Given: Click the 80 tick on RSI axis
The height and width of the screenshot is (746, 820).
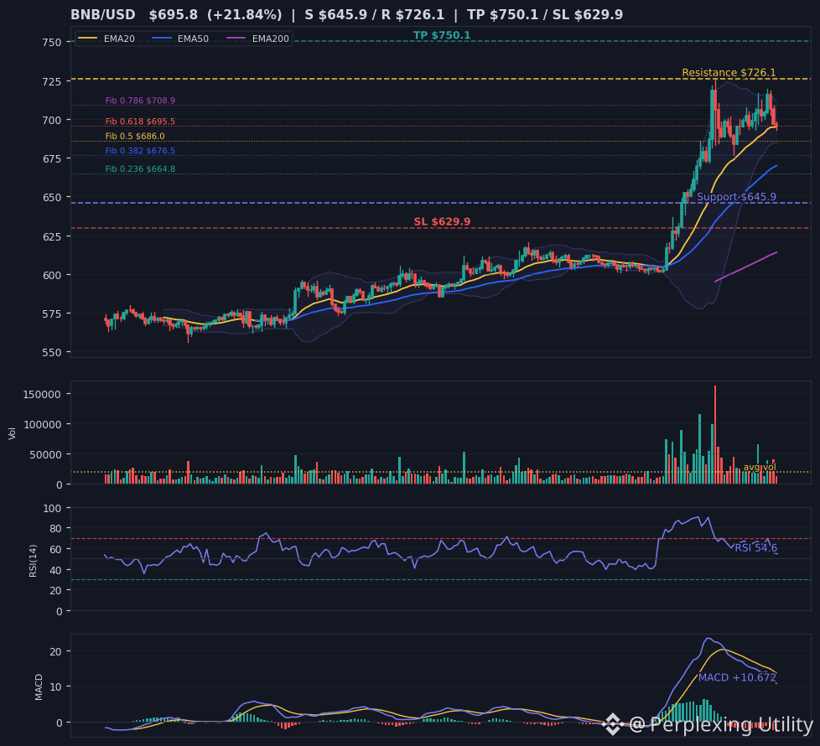Looking at the screenshot, I should click(55, 529).
